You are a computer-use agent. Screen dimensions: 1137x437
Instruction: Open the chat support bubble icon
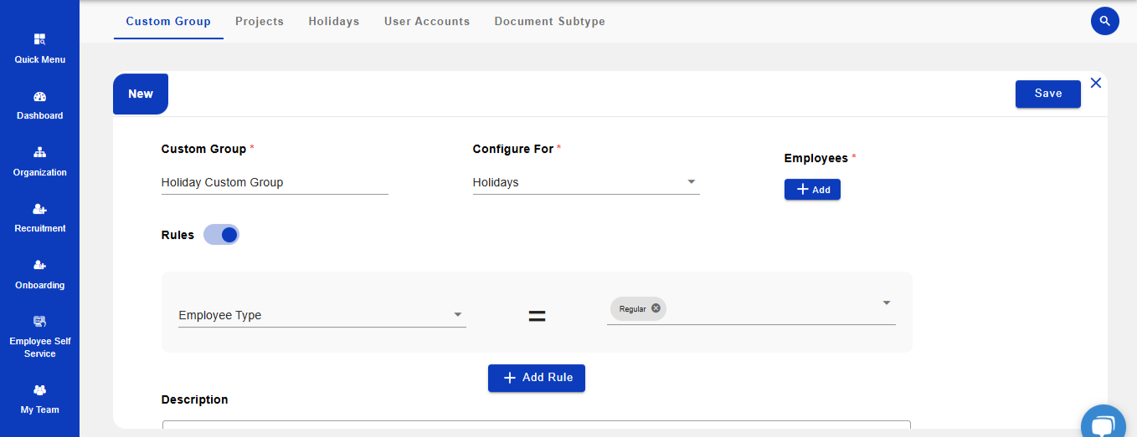pyautogui.click(x=1103, y=425)
